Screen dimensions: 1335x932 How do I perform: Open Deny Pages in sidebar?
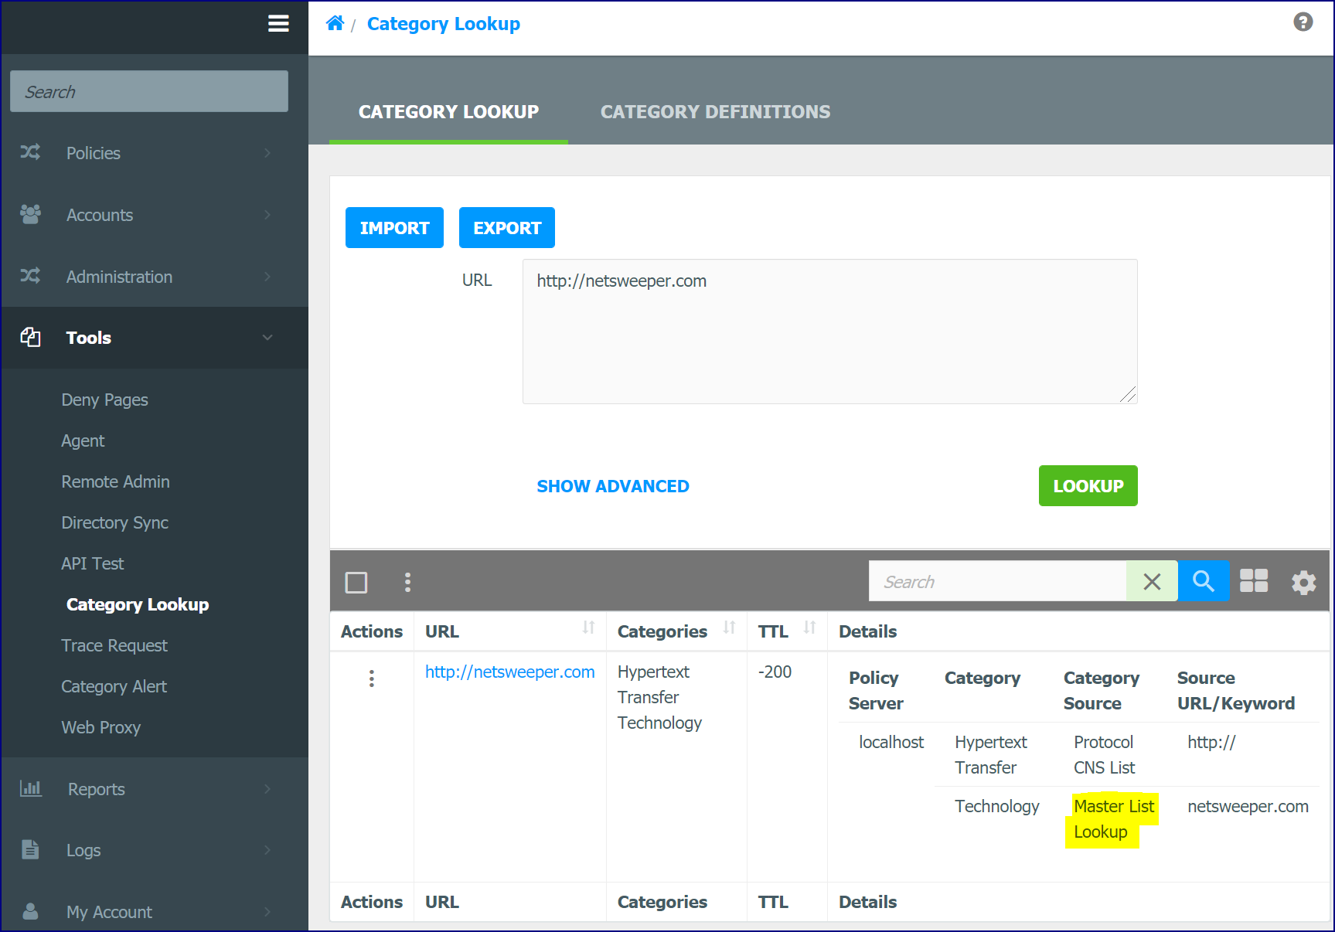104,400
